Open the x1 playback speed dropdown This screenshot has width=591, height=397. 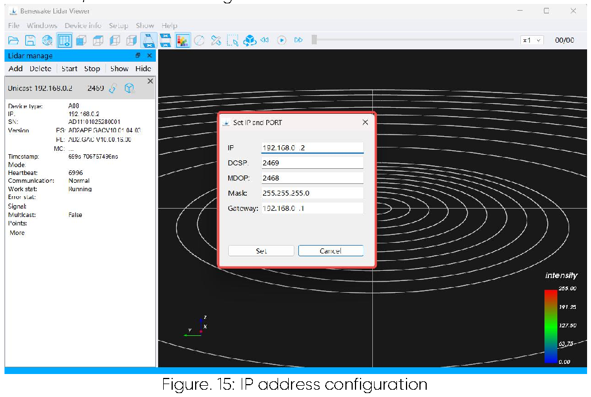pyautogui.click(x=532, y=40)
